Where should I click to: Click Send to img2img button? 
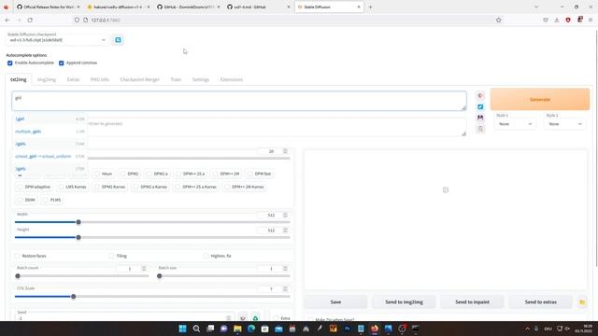click(404, 302)
